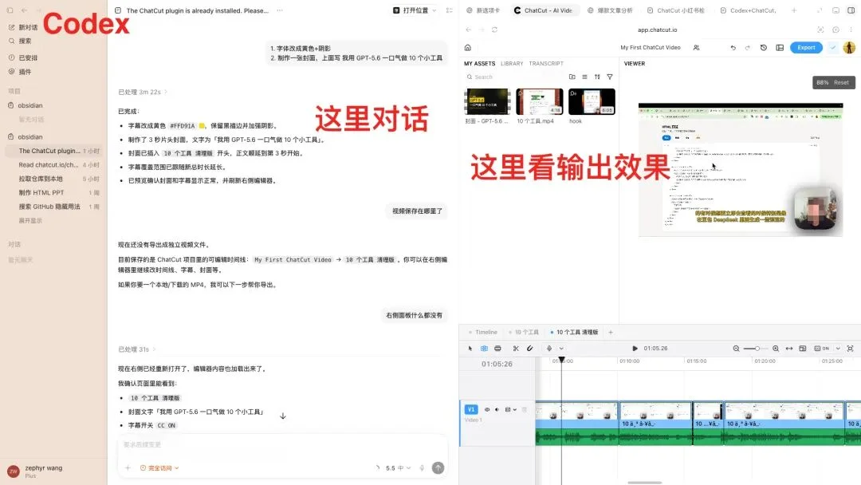Click the timeline playhead marker
This screenshot has width=861, height=485.
[x=561, y=360]
